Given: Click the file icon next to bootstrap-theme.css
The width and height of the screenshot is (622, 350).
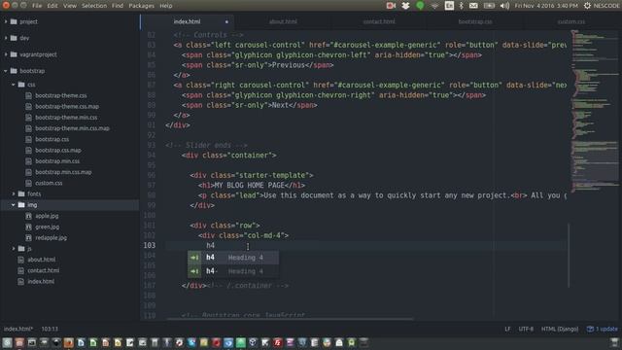Looking at the screenshot, I should 28,95.
